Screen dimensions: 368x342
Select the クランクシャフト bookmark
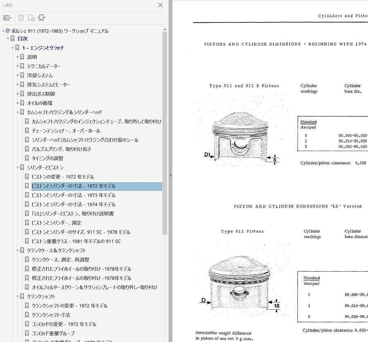point(41,297)
